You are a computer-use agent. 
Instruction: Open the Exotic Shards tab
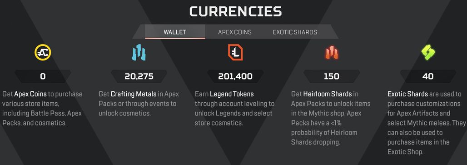[x=295, y=32]
